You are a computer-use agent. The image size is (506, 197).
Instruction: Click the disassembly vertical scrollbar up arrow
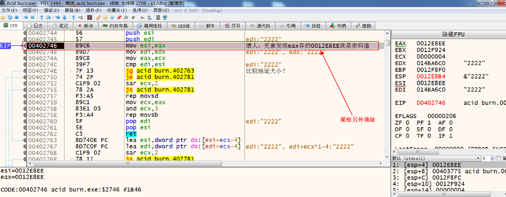(387, 33)
